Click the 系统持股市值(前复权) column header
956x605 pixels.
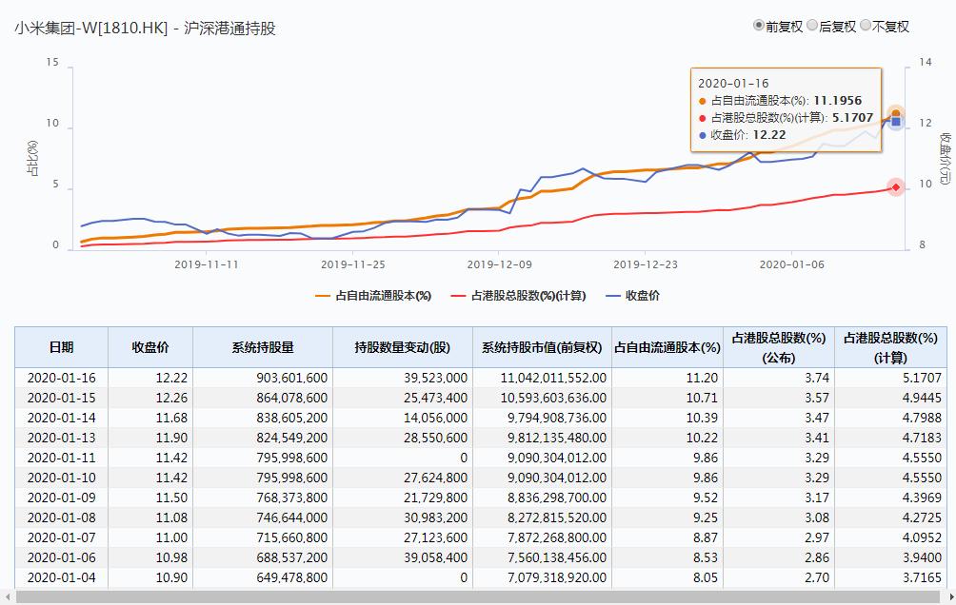tap(542, 347)
